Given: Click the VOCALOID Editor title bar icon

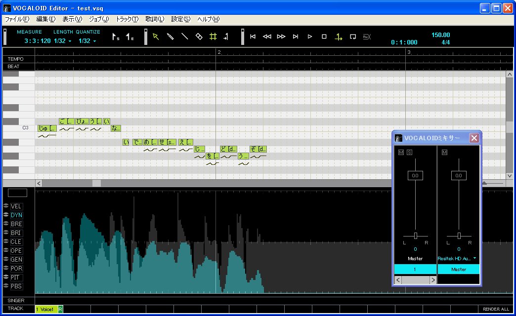Looking at the screenshot, I should tap(7, 8).
